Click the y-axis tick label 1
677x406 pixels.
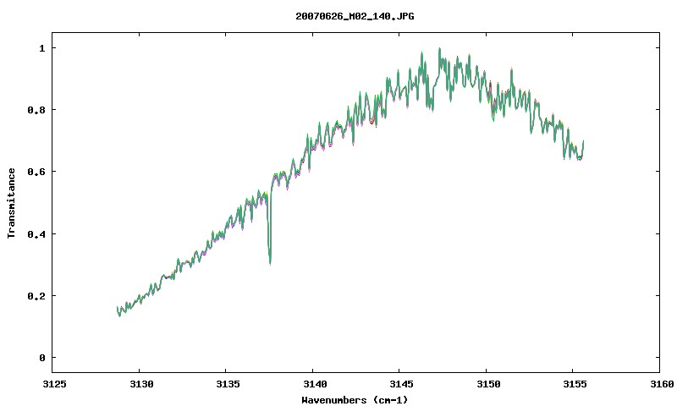41,48
